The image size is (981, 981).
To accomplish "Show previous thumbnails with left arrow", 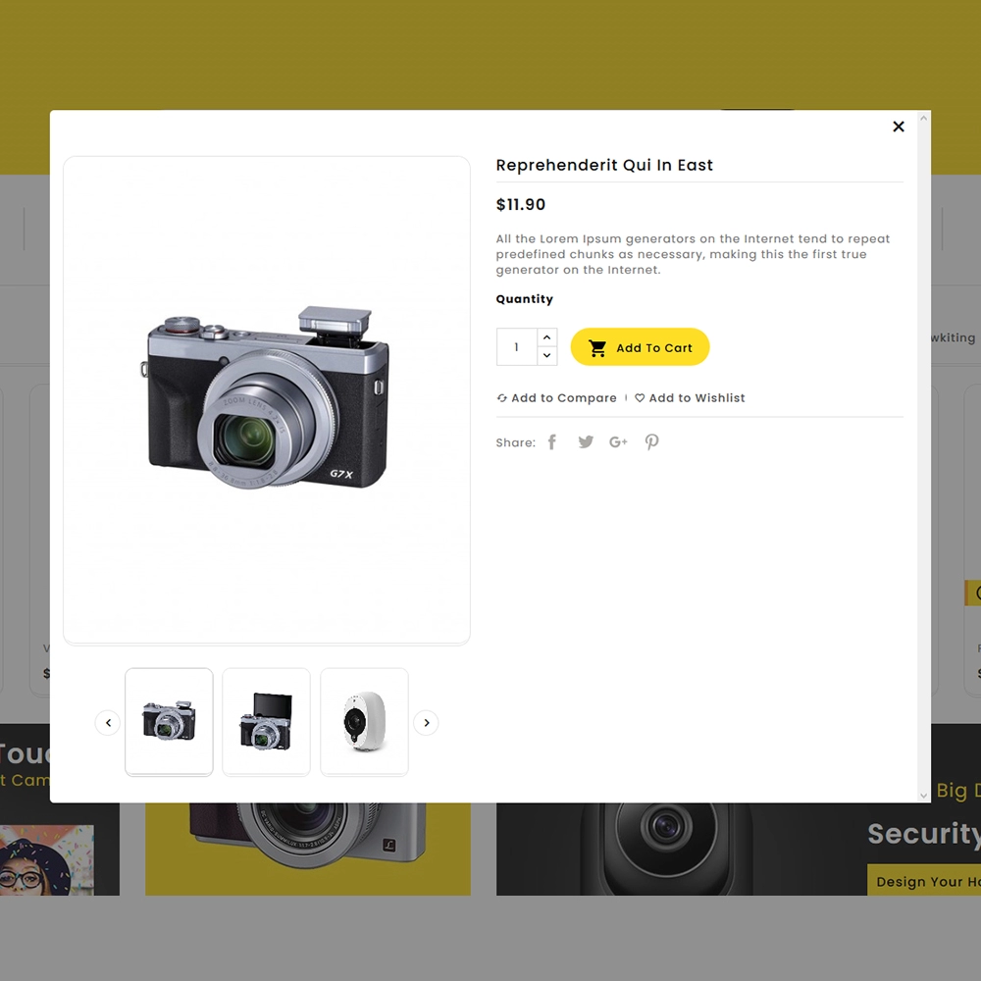I will pos(108,723).
